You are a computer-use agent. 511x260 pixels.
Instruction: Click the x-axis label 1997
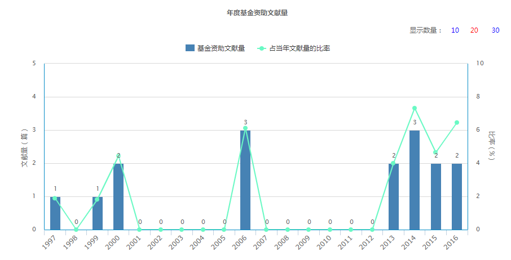[50, 242]
